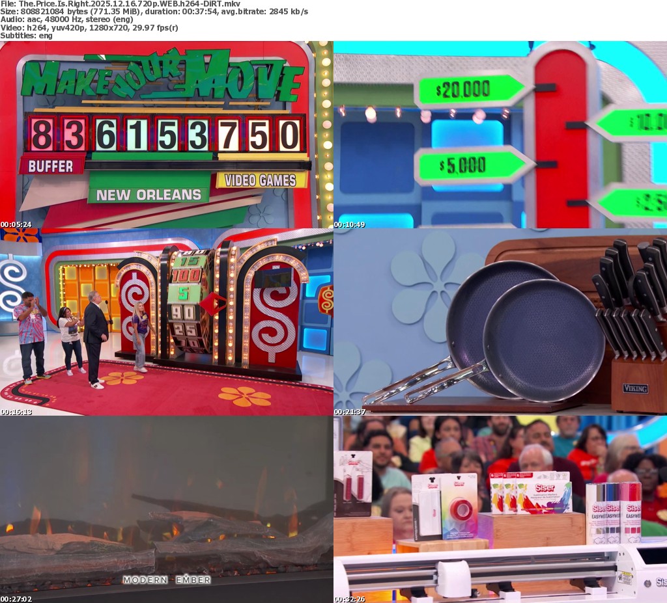Select the $5,000 green arrow sign
This screenshot has height=603, width=667.
point(470,165)
